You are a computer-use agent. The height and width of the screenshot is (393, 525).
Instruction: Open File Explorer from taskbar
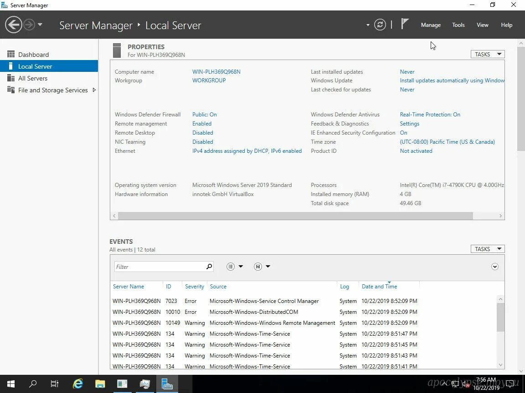pyautogui.click(x=100, y=383)
